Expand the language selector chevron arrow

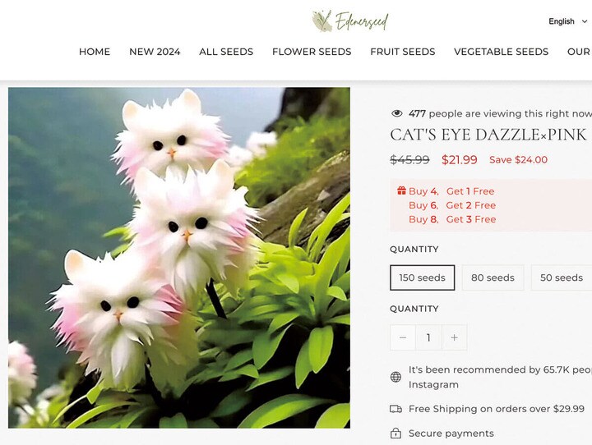tap(584, 21)
